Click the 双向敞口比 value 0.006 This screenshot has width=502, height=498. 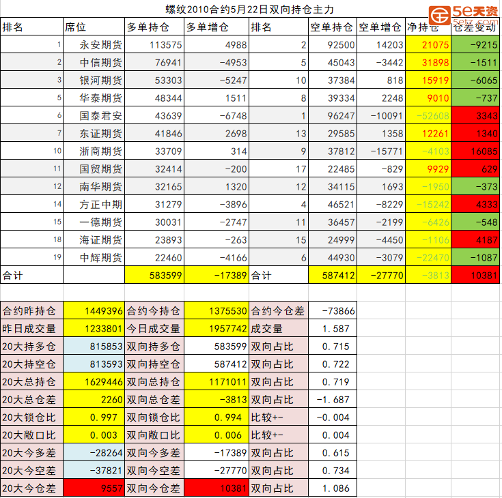(219, 435)
